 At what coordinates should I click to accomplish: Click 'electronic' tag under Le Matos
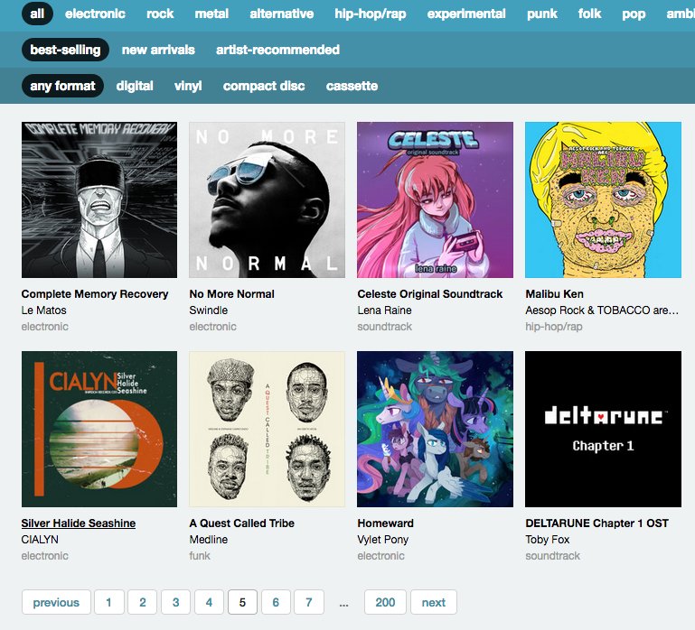click(45, 327)
